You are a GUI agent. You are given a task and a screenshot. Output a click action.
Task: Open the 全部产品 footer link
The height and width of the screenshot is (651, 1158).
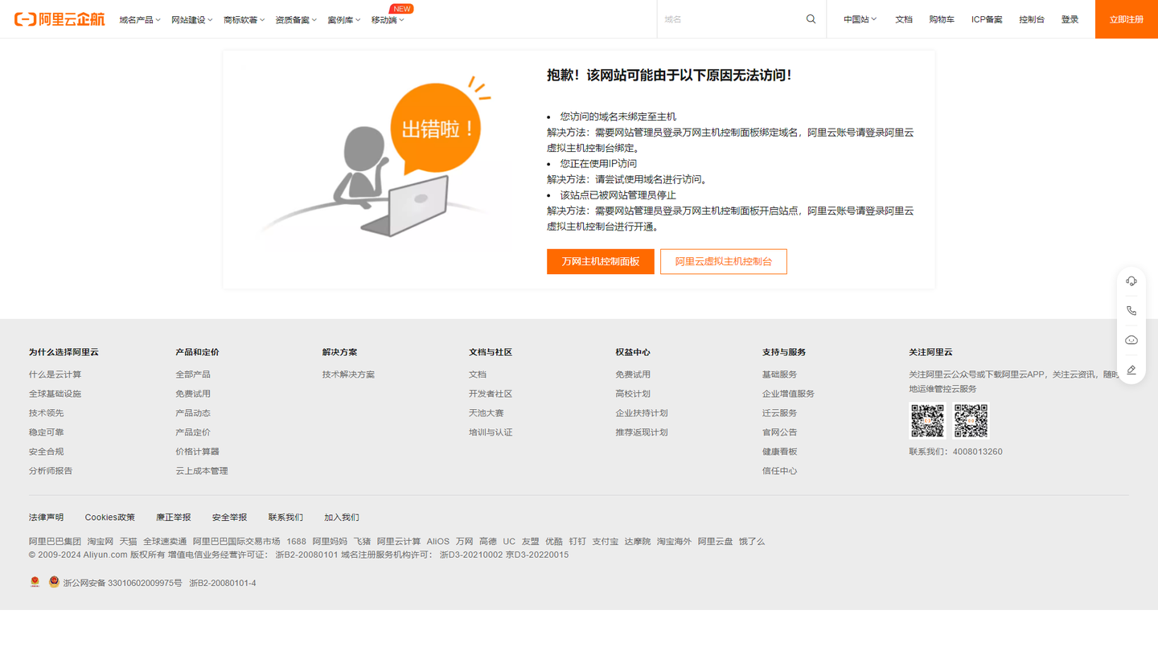coord(193,375)
